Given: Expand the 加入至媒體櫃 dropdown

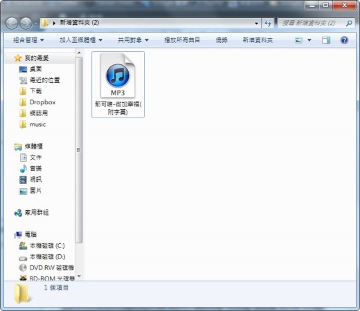Looking at the screenshot, I should 81,40.
